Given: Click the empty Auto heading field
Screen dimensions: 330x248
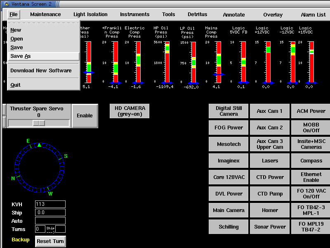Looking at the screenshot, I should click(x=50, y=221).
